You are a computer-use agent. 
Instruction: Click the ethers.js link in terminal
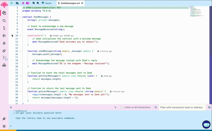21,111
